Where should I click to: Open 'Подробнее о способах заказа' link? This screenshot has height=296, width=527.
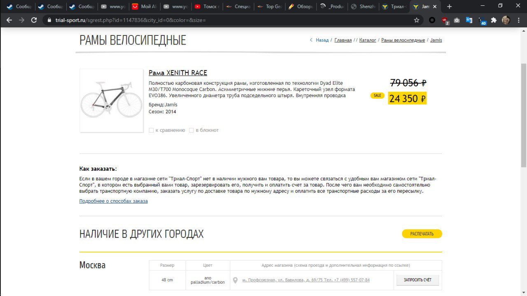point(113,201)
